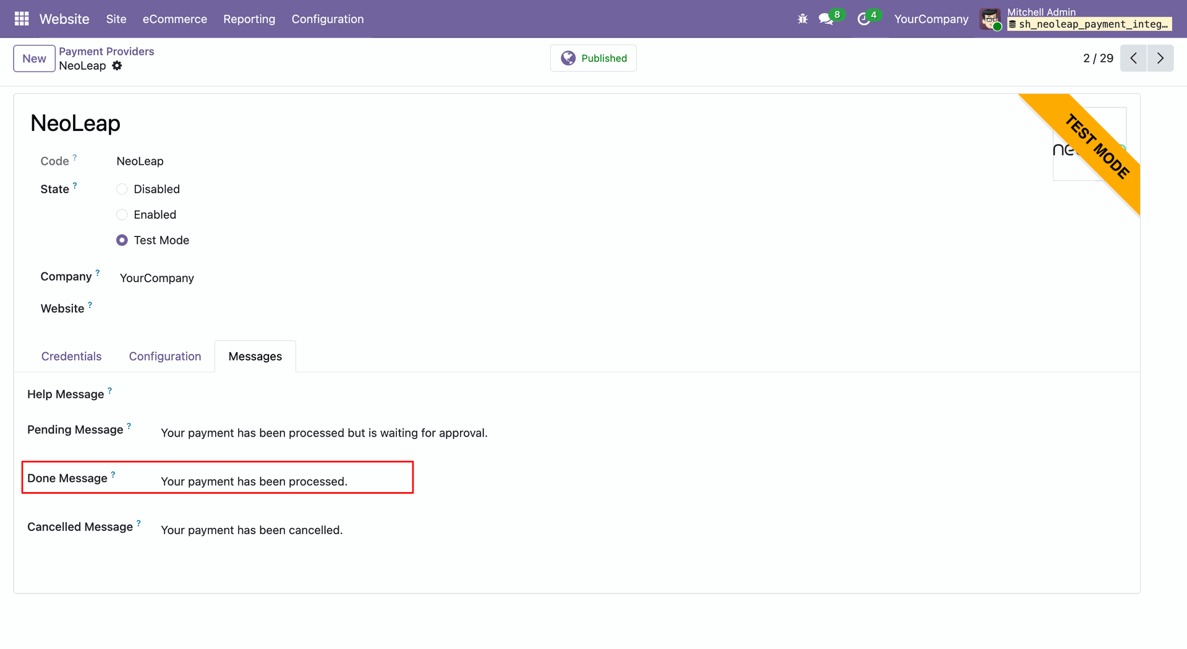Click the Website app title
This screenshot has height=649, width=1187.
64,19
